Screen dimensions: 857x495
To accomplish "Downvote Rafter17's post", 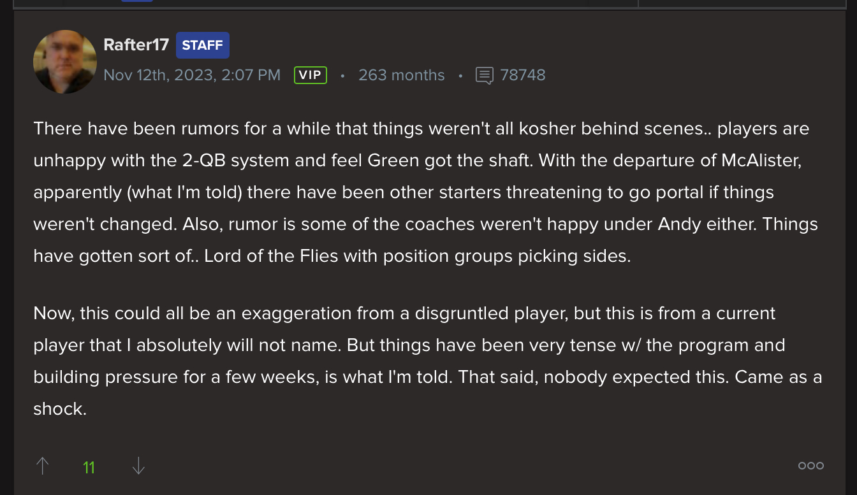I will [x=138, y=466].
